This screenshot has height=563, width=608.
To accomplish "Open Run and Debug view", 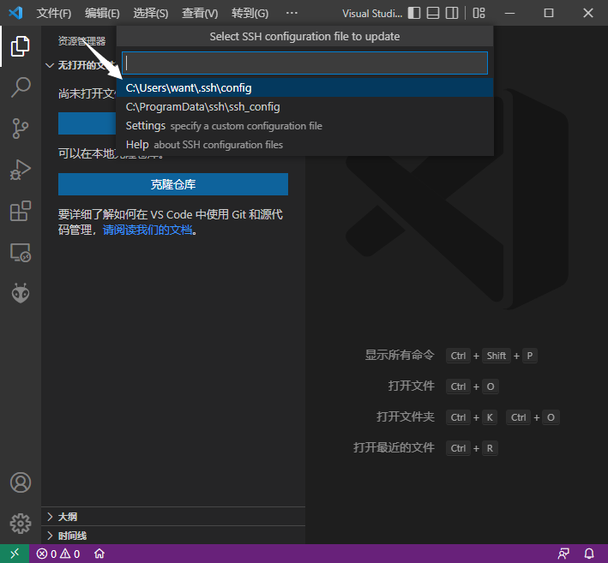I will (x=21, y=170).
